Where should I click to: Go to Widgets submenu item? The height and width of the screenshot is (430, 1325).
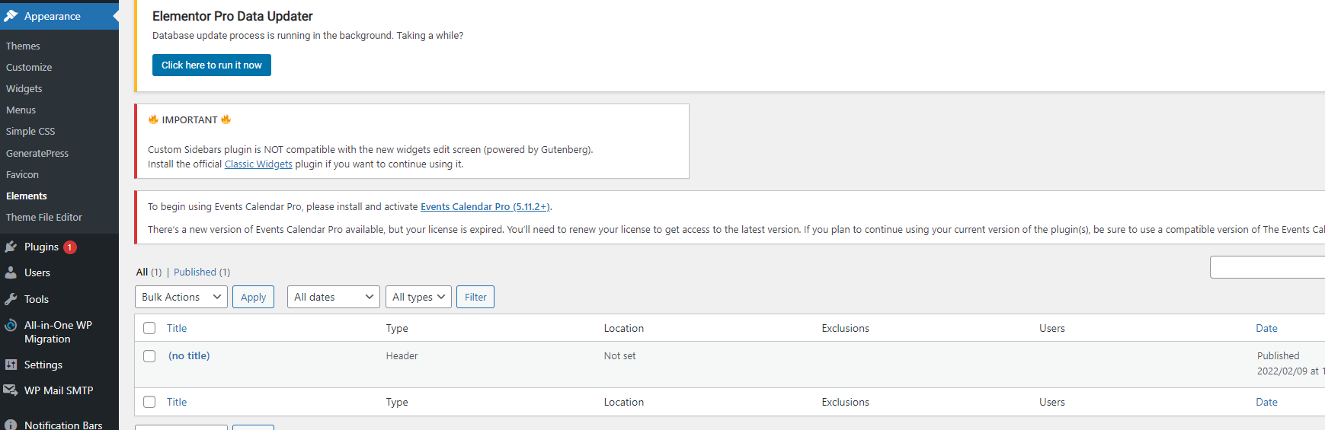tap(24, 88)
